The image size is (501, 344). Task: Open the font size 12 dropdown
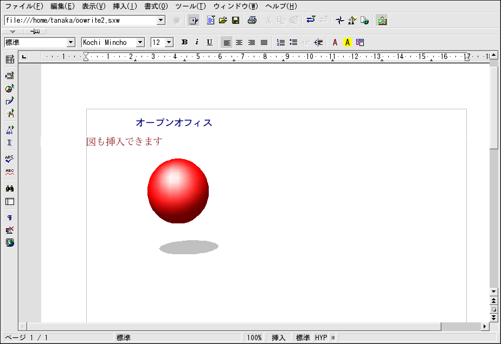click(x=169, y=42)
